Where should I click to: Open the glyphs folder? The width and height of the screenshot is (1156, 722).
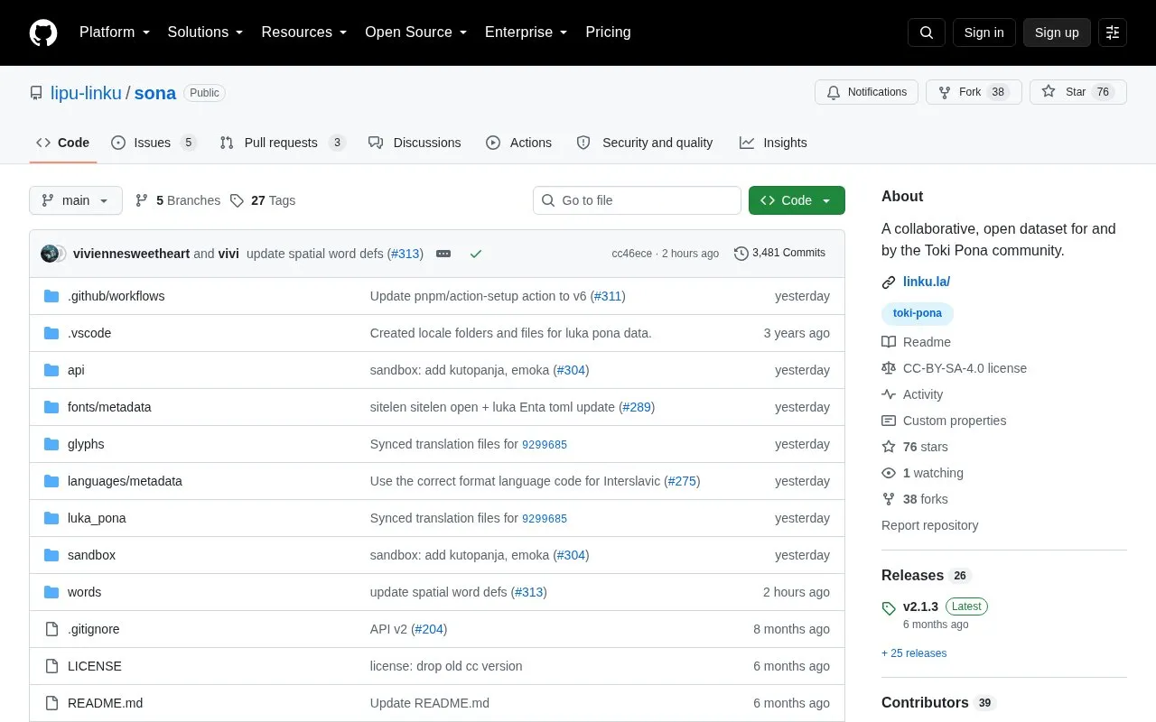[86, 444]
